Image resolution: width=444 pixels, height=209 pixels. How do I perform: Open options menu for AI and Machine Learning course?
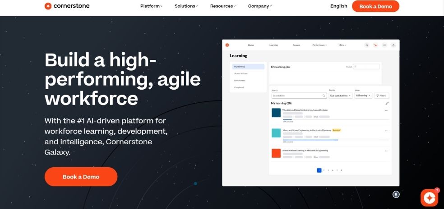click(x=386, y=151)
